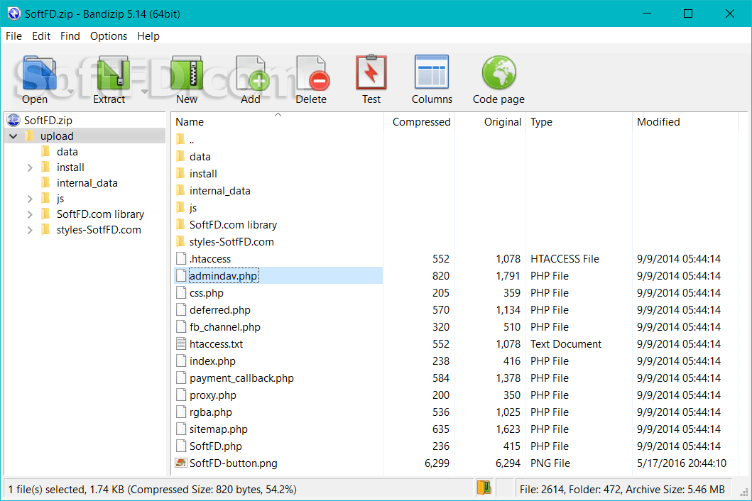Screen dimensions: 752x501
Task: Select fb_channel.php file name
Action: (x=225, y=327)
